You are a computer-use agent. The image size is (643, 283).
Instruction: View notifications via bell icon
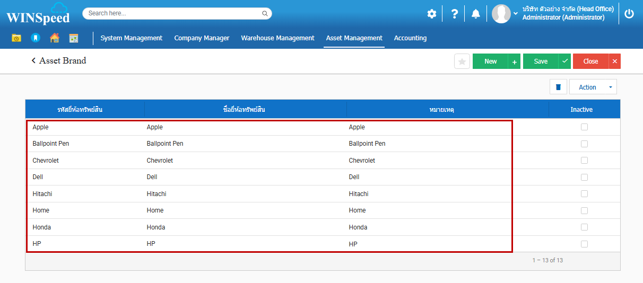coord(476,14)
